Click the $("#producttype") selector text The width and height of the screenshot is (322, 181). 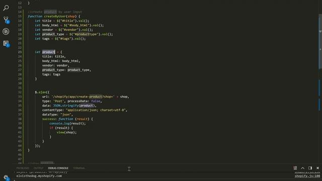(85, 34)
